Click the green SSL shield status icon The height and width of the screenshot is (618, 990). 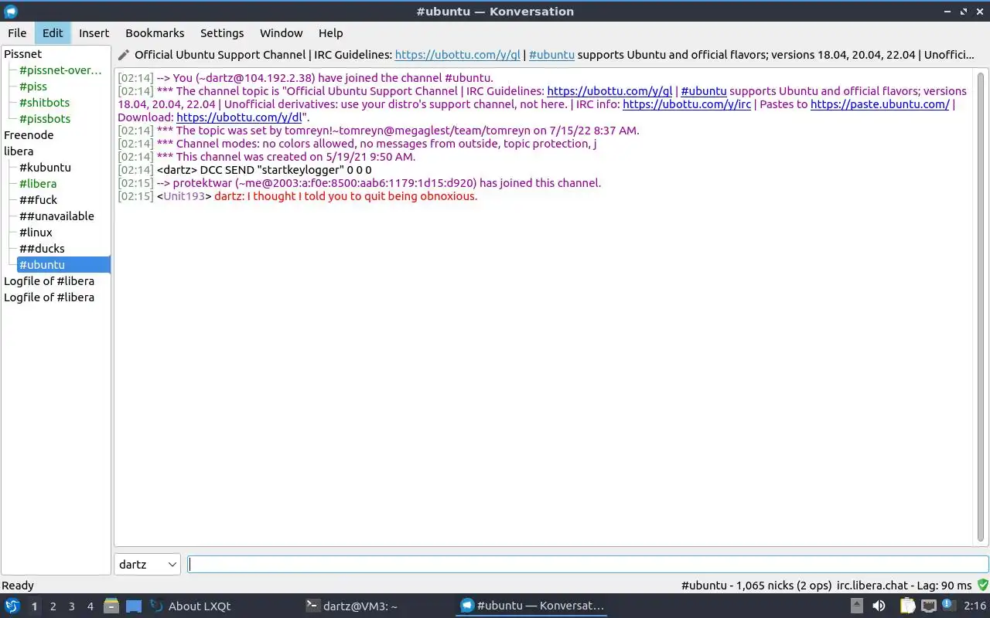(983, 586)
